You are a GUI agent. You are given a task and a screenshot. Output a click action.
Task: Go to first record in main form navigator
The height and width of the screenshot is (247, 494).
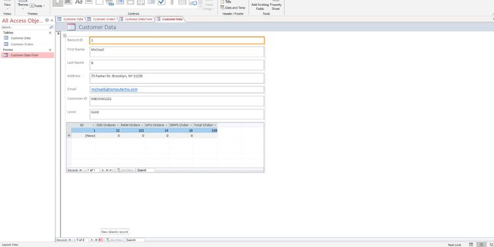[x=70, y=240]
